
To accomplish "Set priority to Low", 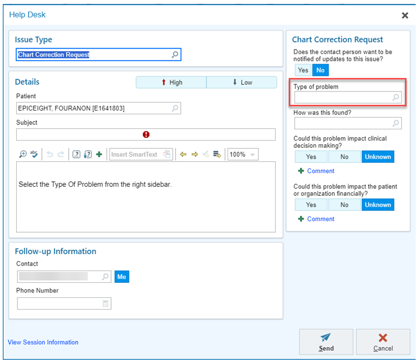I will (x=242, y=83).
